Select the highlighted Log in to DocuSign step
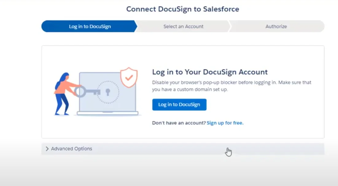338x186 pixels. (90, 26)
